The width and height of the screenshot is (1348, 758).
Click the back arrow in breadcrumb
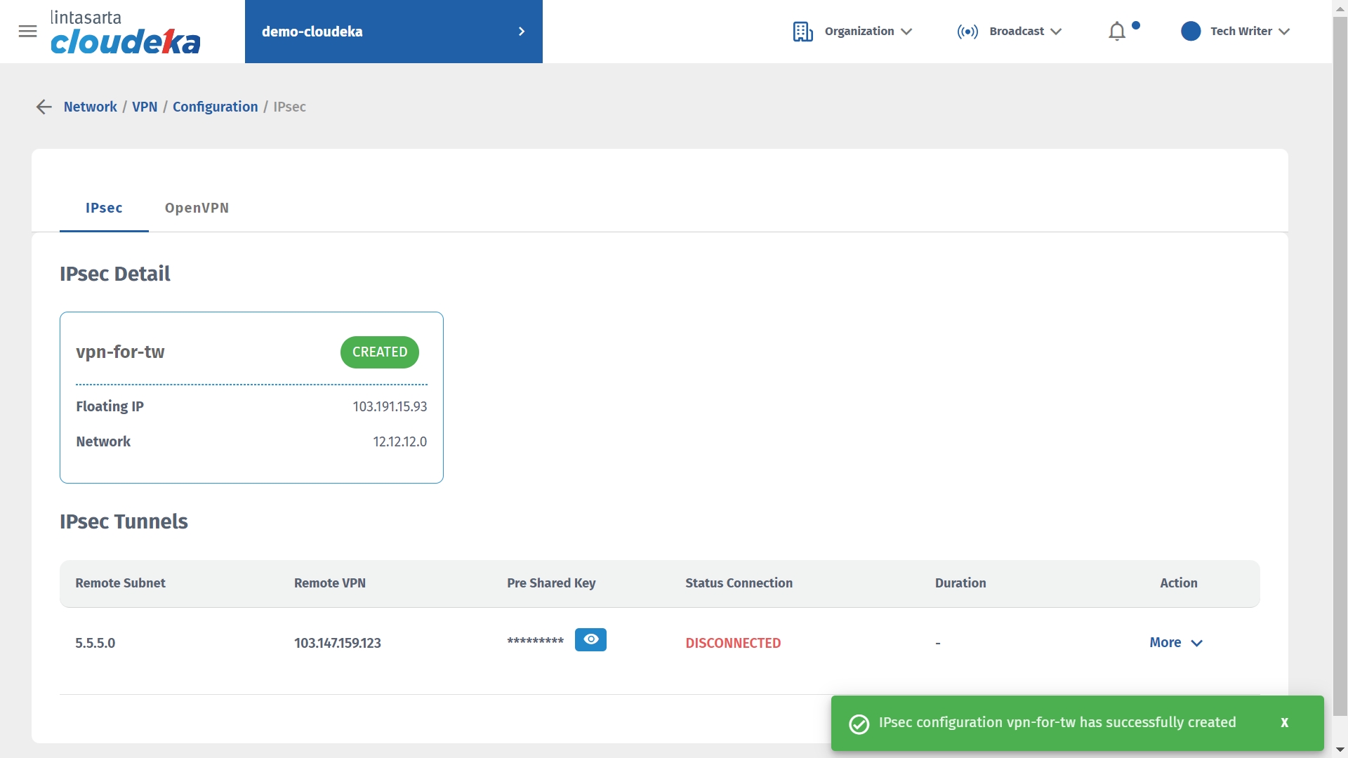pos(44,107)
